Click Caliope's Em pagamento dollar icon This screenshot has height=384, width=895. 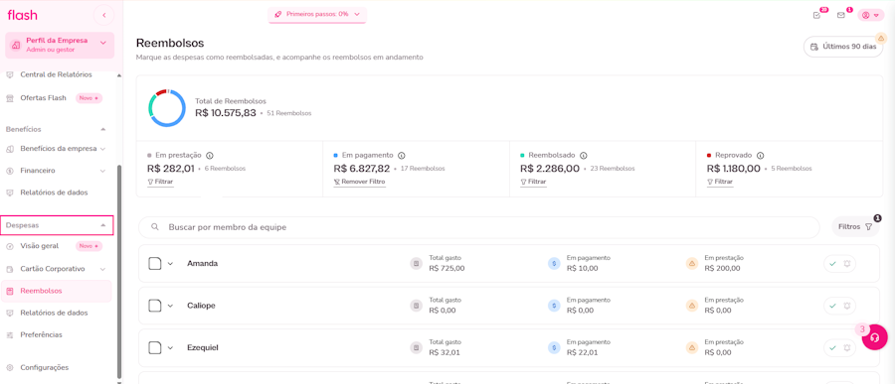pyautogui.click(x=554, y=306)
